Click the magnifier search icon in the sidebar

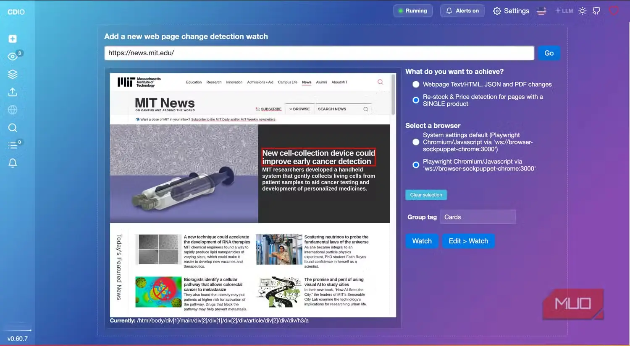tap(13, 128)
